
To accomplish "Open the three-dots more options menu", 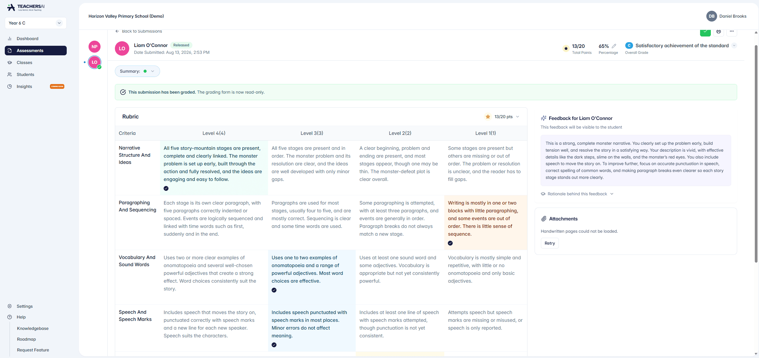I will pyautogui.click(x=731, y=32).
